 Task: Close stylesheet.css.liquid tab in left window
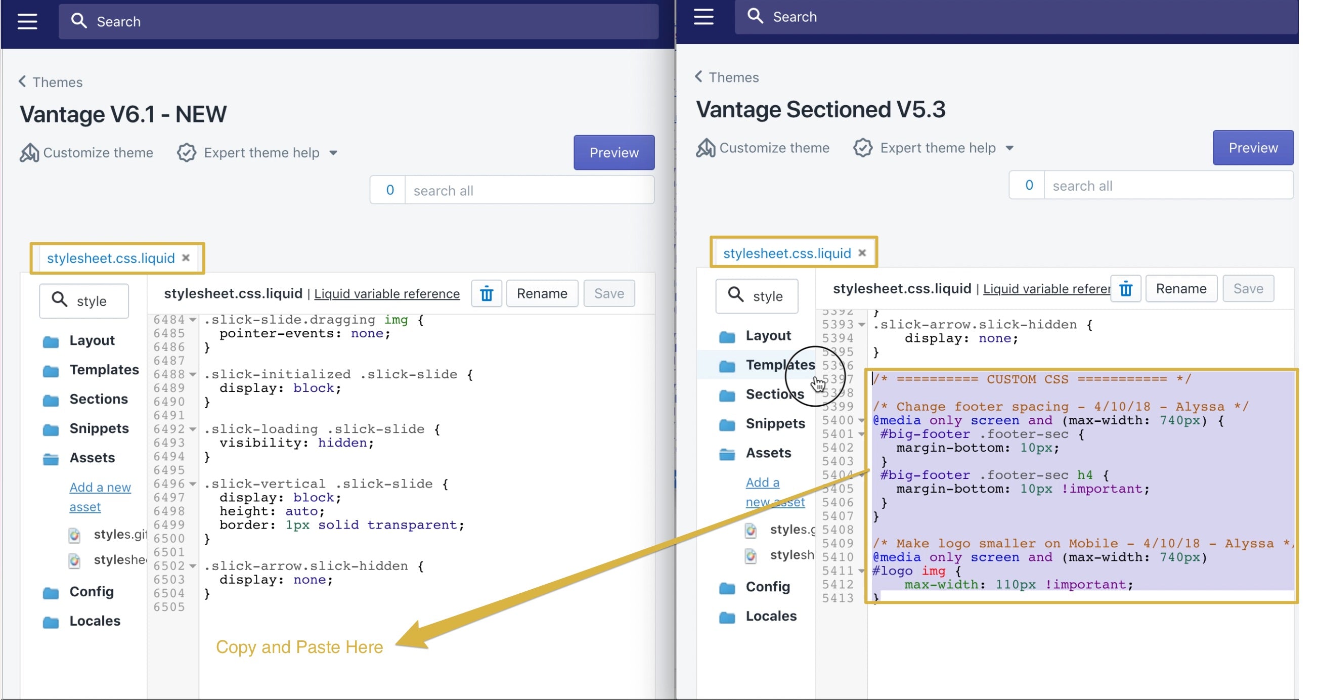[186, 258]
